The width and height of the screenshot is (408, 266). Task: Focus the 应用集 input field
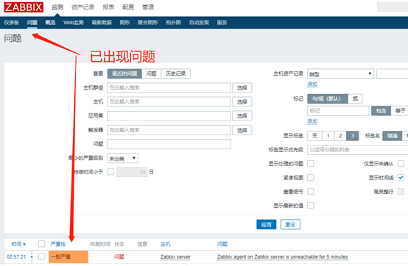tap(169, 116)
